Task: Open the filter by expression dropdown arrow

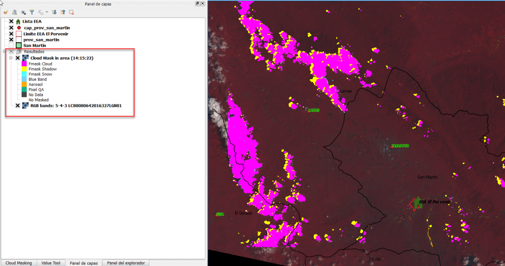Action: coord(47,12)
